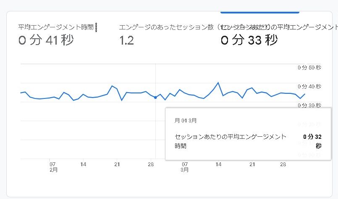This screenshot has height=199, width=338.
Task: Click the 1.2 sessions value
Action: (x=126, y=40)
